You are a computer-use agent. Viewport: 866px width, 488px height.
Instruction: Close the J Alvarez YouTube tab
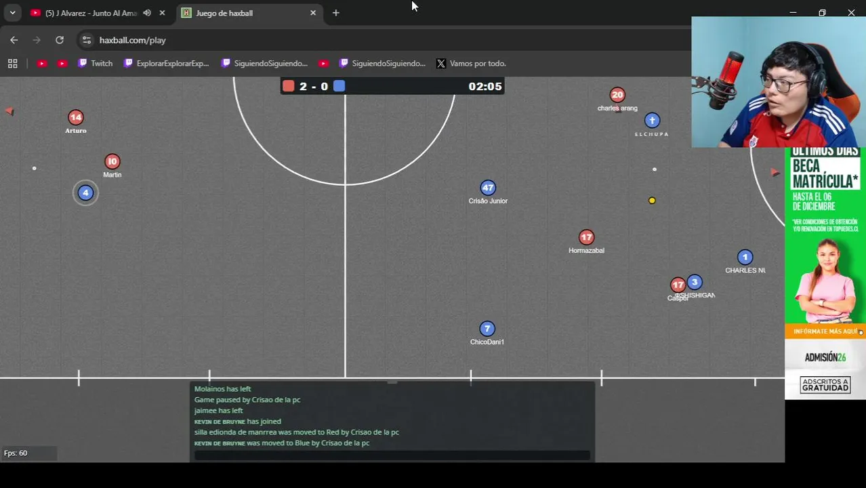coord(162,13)
